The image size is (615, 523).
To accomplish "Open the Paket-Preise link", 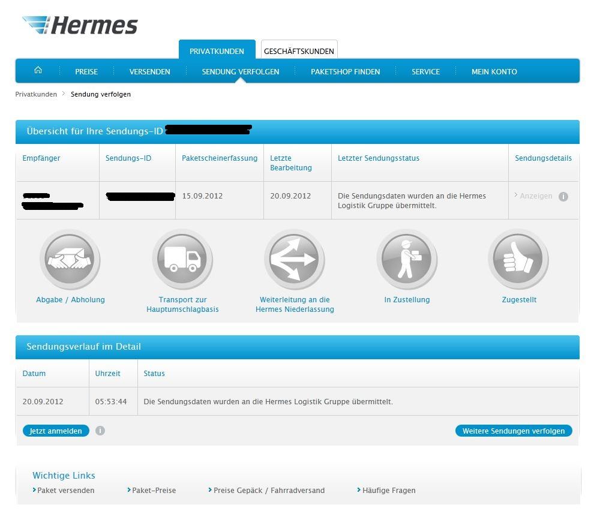I will [x=154, y=490].
